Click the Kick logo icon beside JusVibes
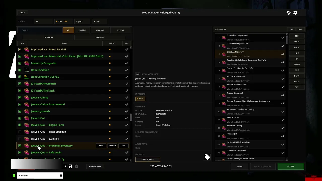The image size is (322, 181). point(14,175)
